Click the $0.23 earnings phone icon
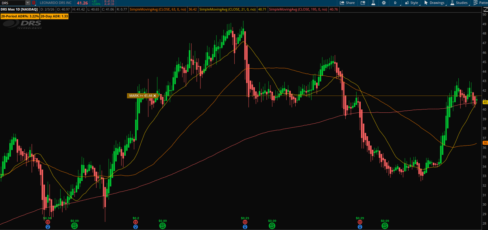This screenshot has height=230, width=488. [245, 222]
